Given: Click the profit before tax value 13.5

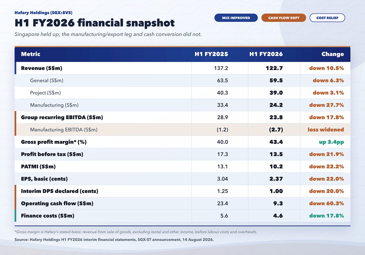Looking at the screenshot, I should pos(276,154).
